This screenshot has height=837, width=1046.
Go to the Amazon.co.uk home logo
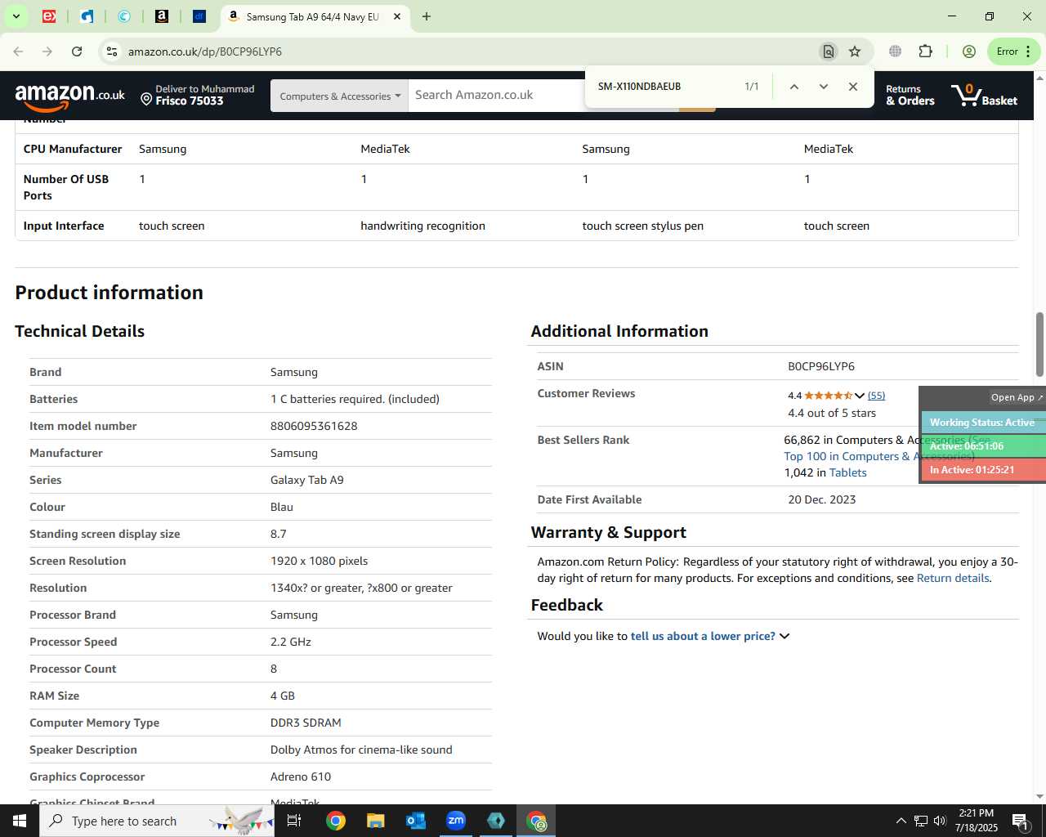point(70,96)
